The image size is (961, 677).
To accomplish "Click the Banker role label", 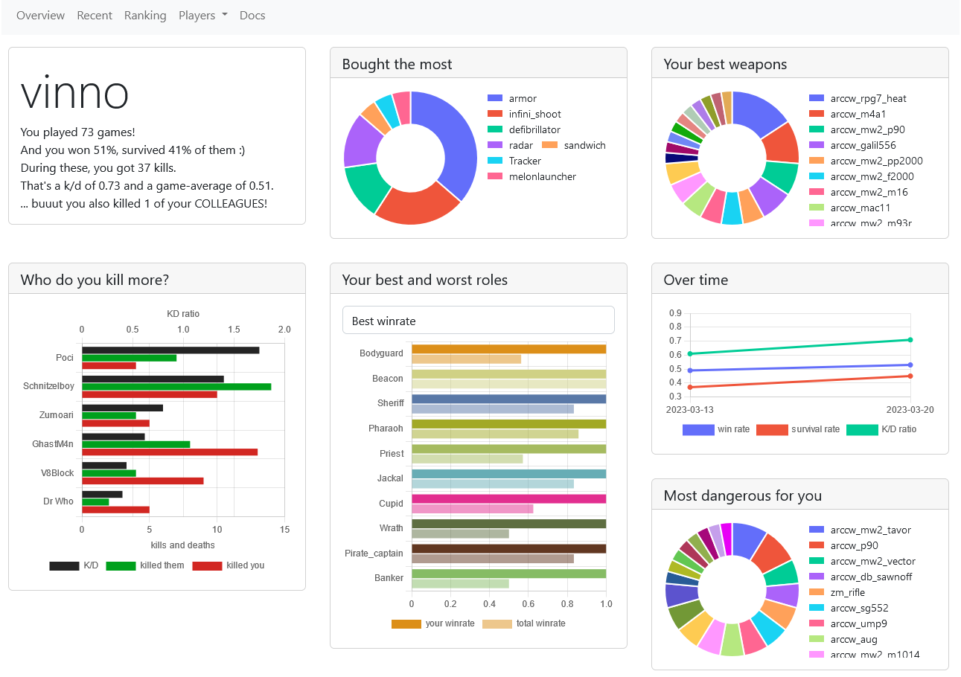I will click(389, 578).
